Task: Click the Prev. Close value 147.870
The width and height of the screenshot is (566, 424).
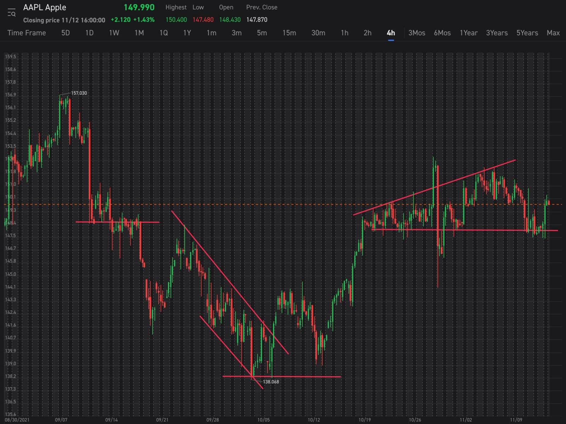Action: pyautogui.click(x=257, y=20)
